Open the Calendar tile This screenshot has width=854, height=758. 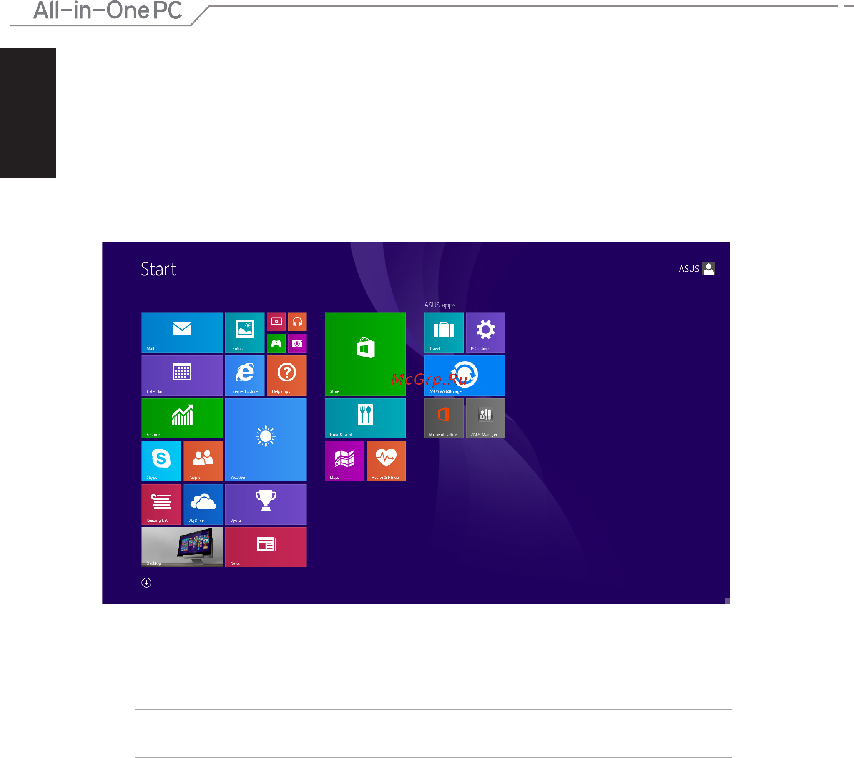point(182,375)
